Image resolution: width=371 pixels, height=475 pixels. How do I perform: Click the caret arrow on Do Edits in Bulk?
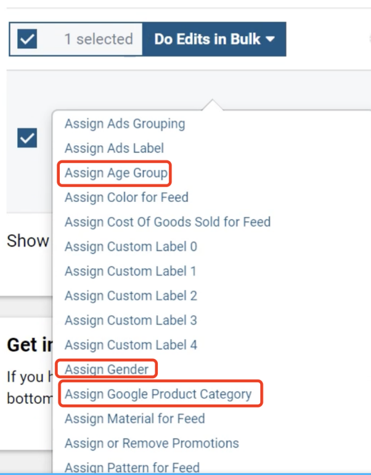271,40
